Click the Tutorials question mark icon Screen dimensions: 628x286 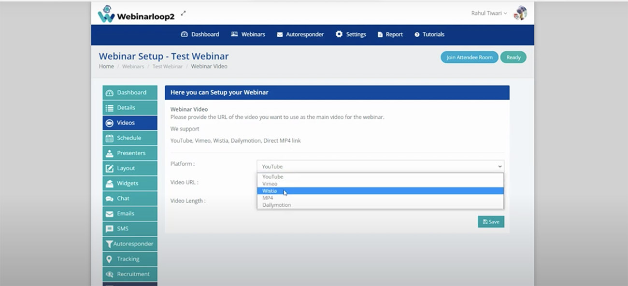(x=417, y=35)
